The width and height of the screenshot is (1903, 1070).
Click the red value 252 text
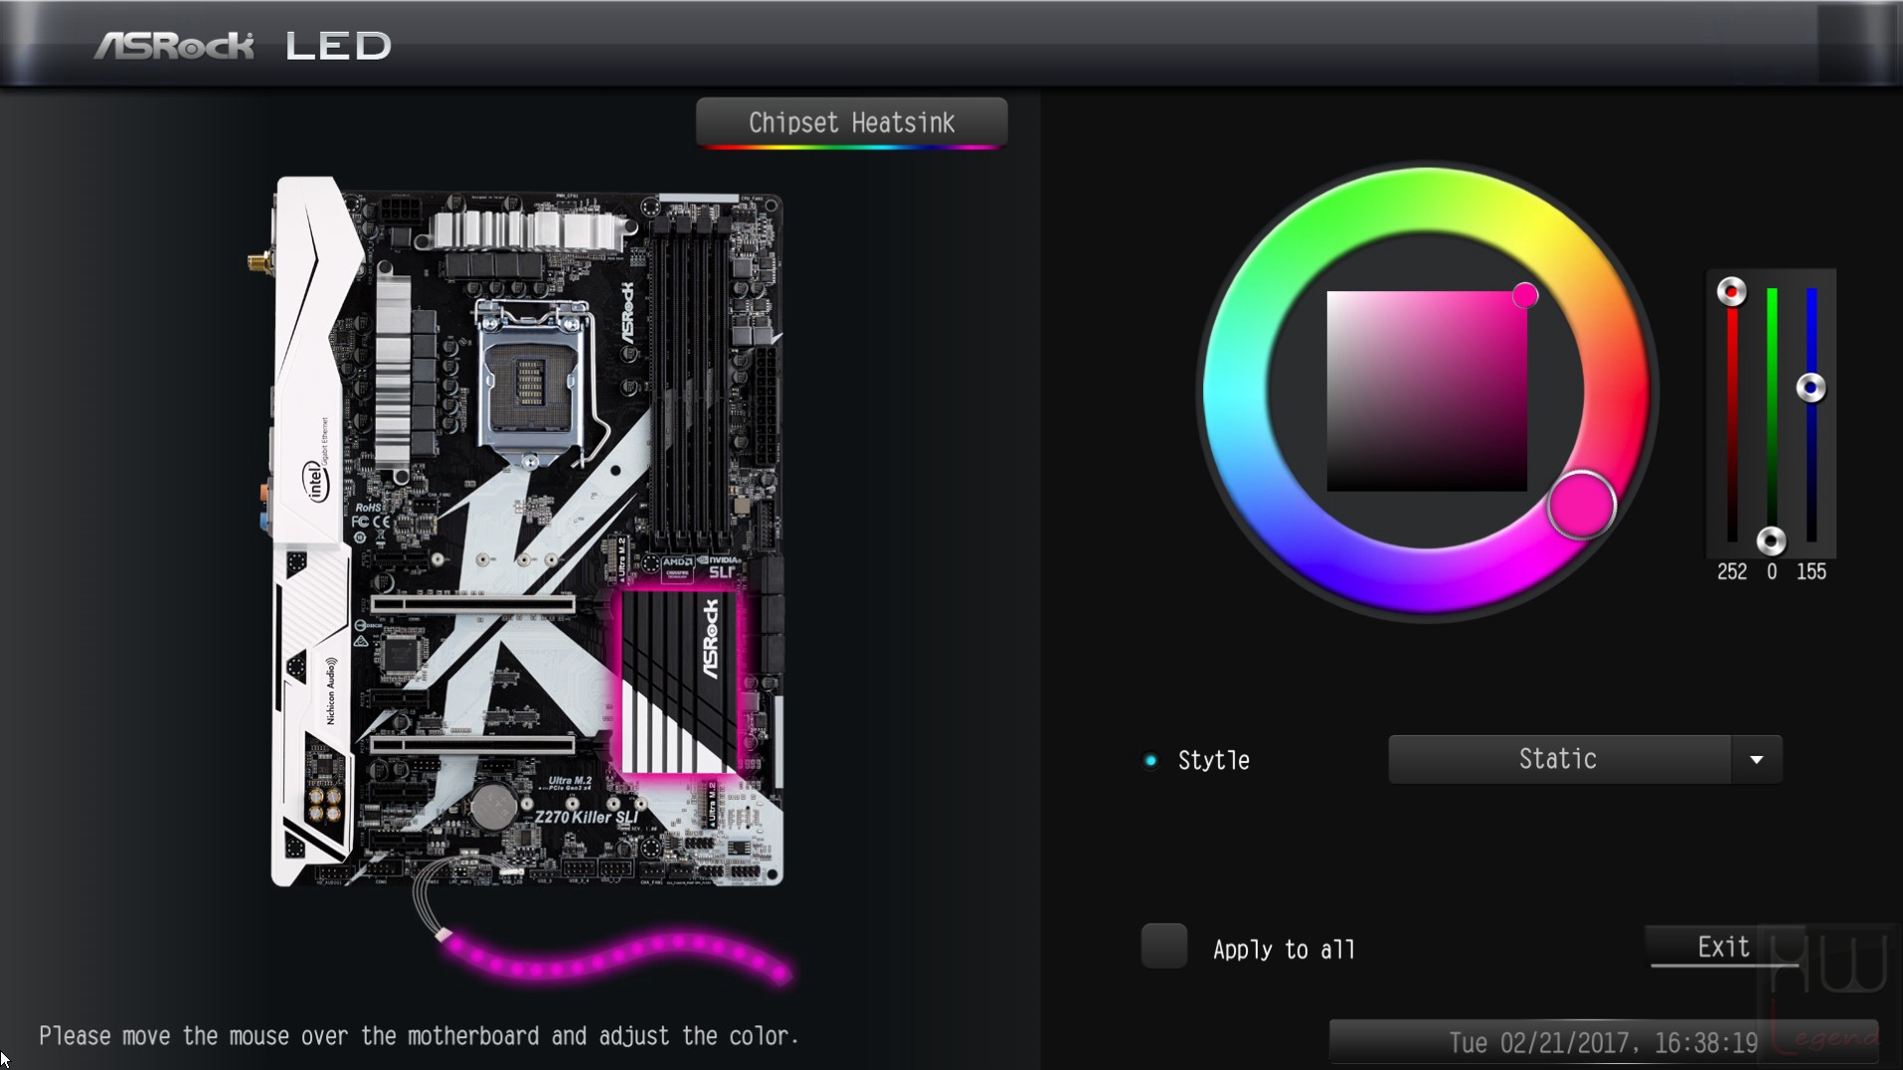coord(1731,572)
